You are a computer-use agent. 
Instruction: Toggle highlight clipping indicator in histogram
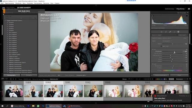tap(187, 16)
